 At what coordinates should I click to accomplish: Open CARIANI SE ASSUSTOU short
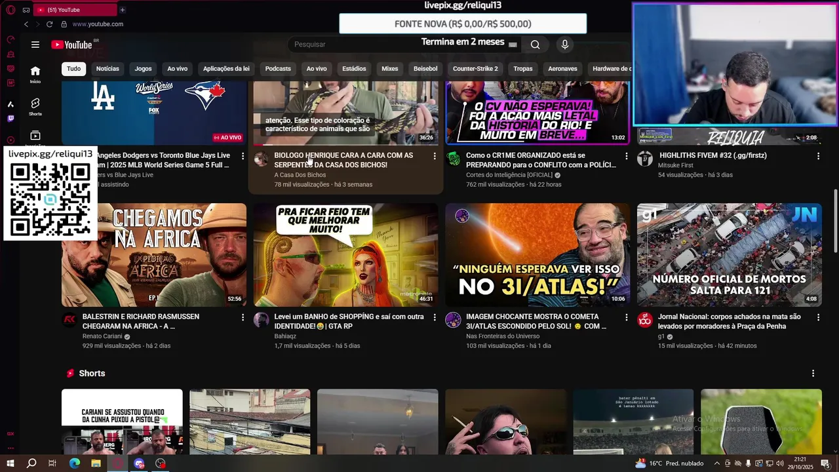(122, 422)
